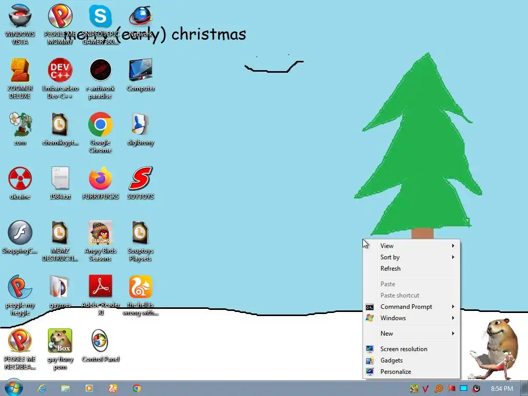Select the ShoppingC... Flash icon
This screenshot has width=528, height=396.
(20, 237)
